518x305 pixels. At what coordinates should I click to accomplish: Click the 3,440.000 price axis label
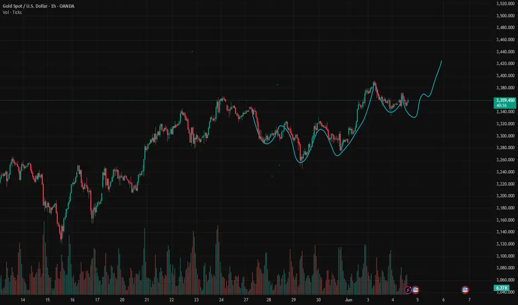coord(505,52)
